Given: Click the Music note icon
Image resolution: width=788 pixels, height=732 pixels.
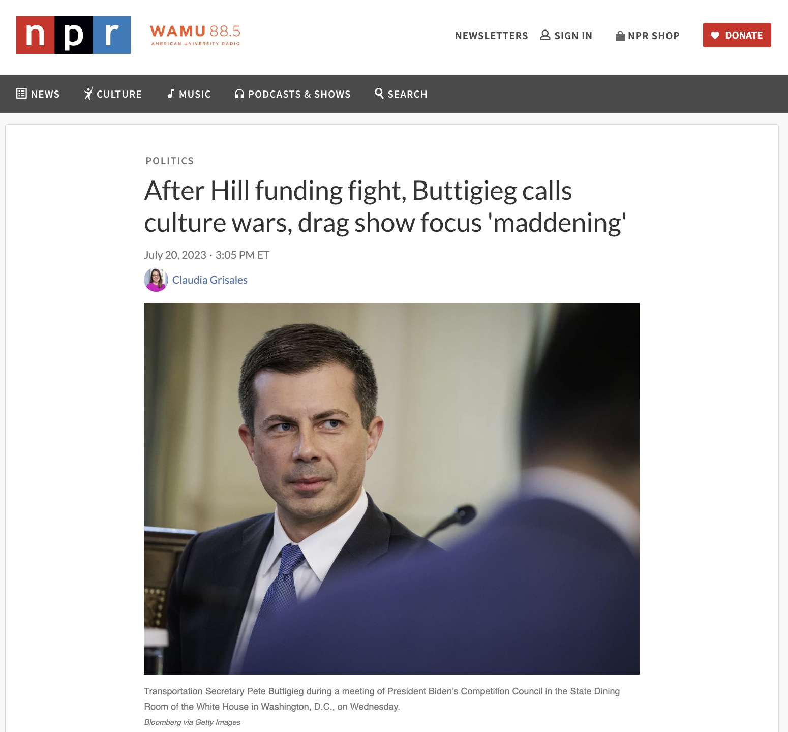Looking at the screenshot, I should pyautogui.click(x=171, y=94).
